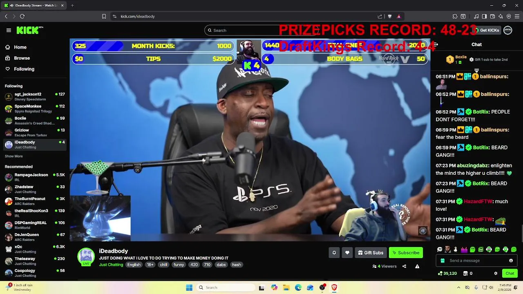Image resolution: width=523 pixels, height=294 pixels.
Task: Bookmark this page
Action: tap(104, 16)
